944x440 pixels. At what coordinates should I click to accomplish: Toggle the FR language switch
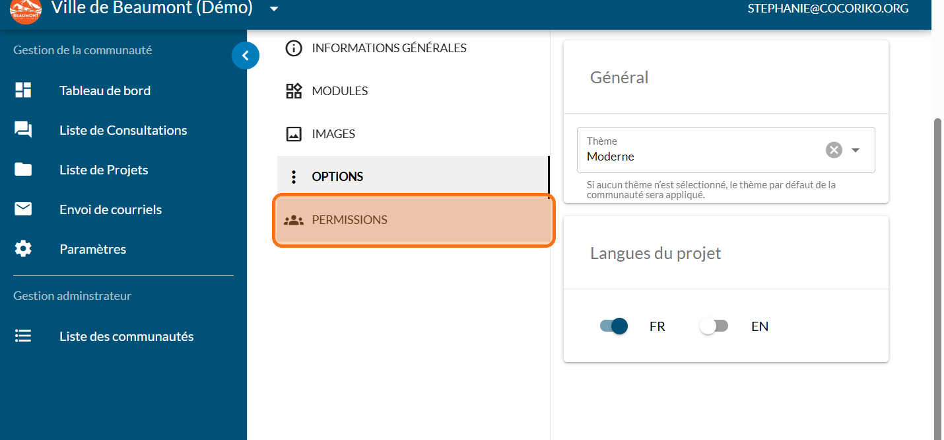coord(613,326)
